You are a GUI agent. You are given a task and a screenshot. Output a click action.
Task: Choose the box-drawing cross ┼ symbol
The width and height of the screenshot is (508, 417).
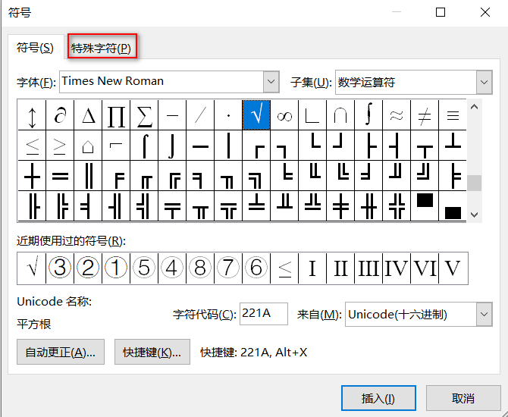[32, 176]
